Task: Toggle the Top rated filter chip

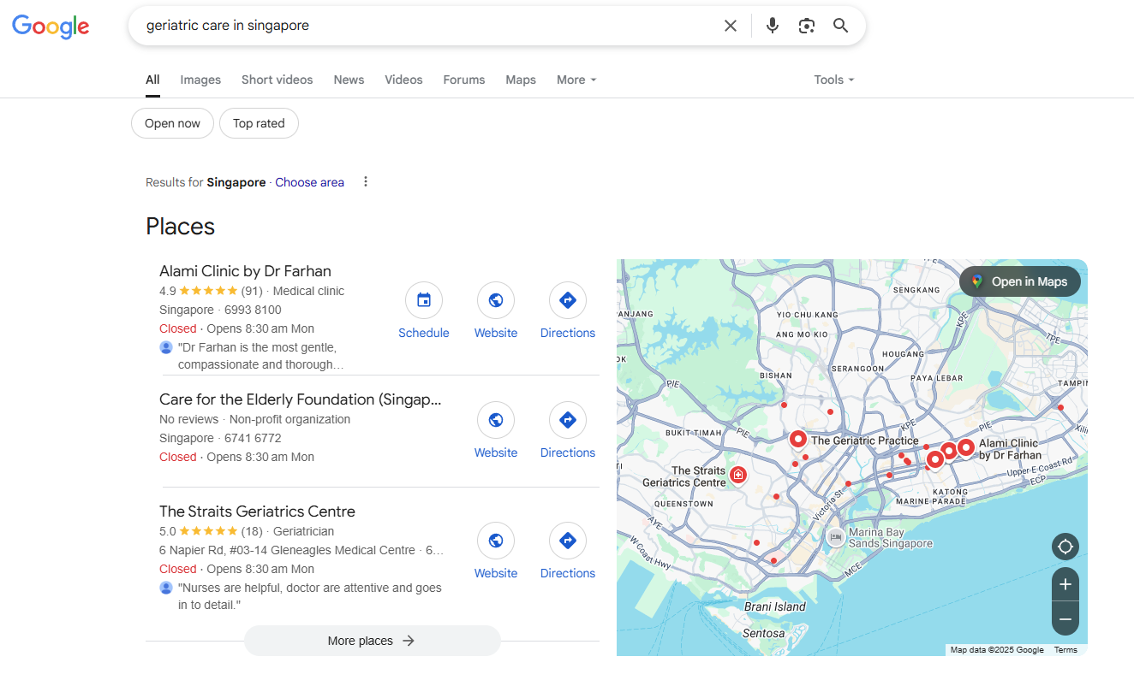Action: point(259,123)
